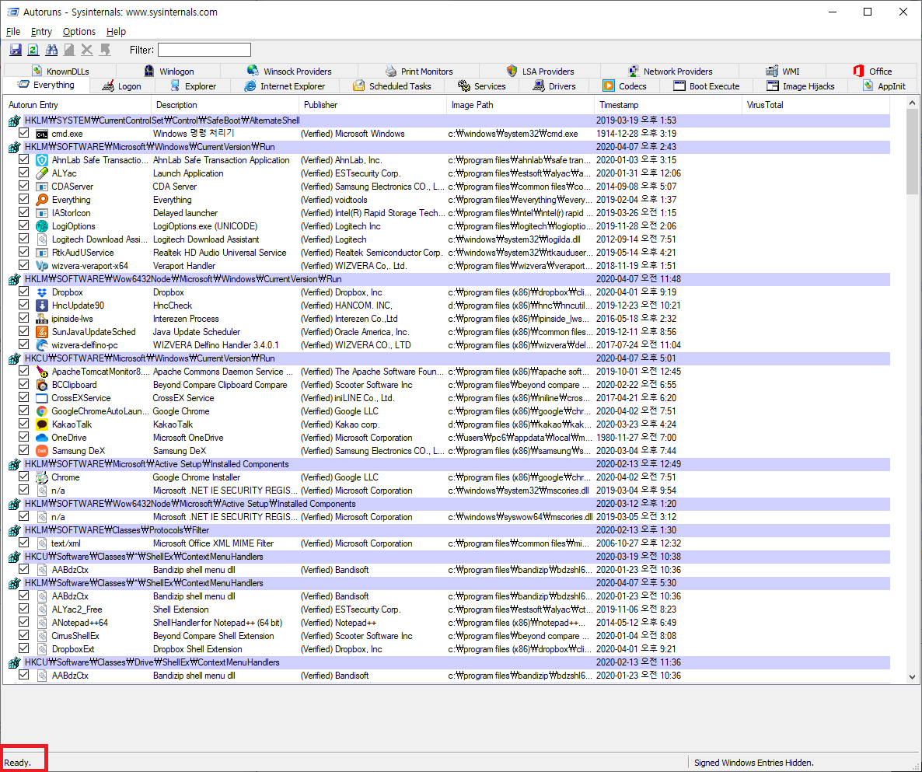Click the OneDrive cloud icon
Viewport: 922px width, 772px height.
coord(42,438)
